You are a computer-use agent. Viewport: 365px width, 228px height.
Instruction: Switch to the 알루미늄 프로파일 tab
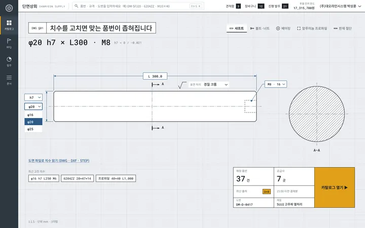[x=312, y=28]
